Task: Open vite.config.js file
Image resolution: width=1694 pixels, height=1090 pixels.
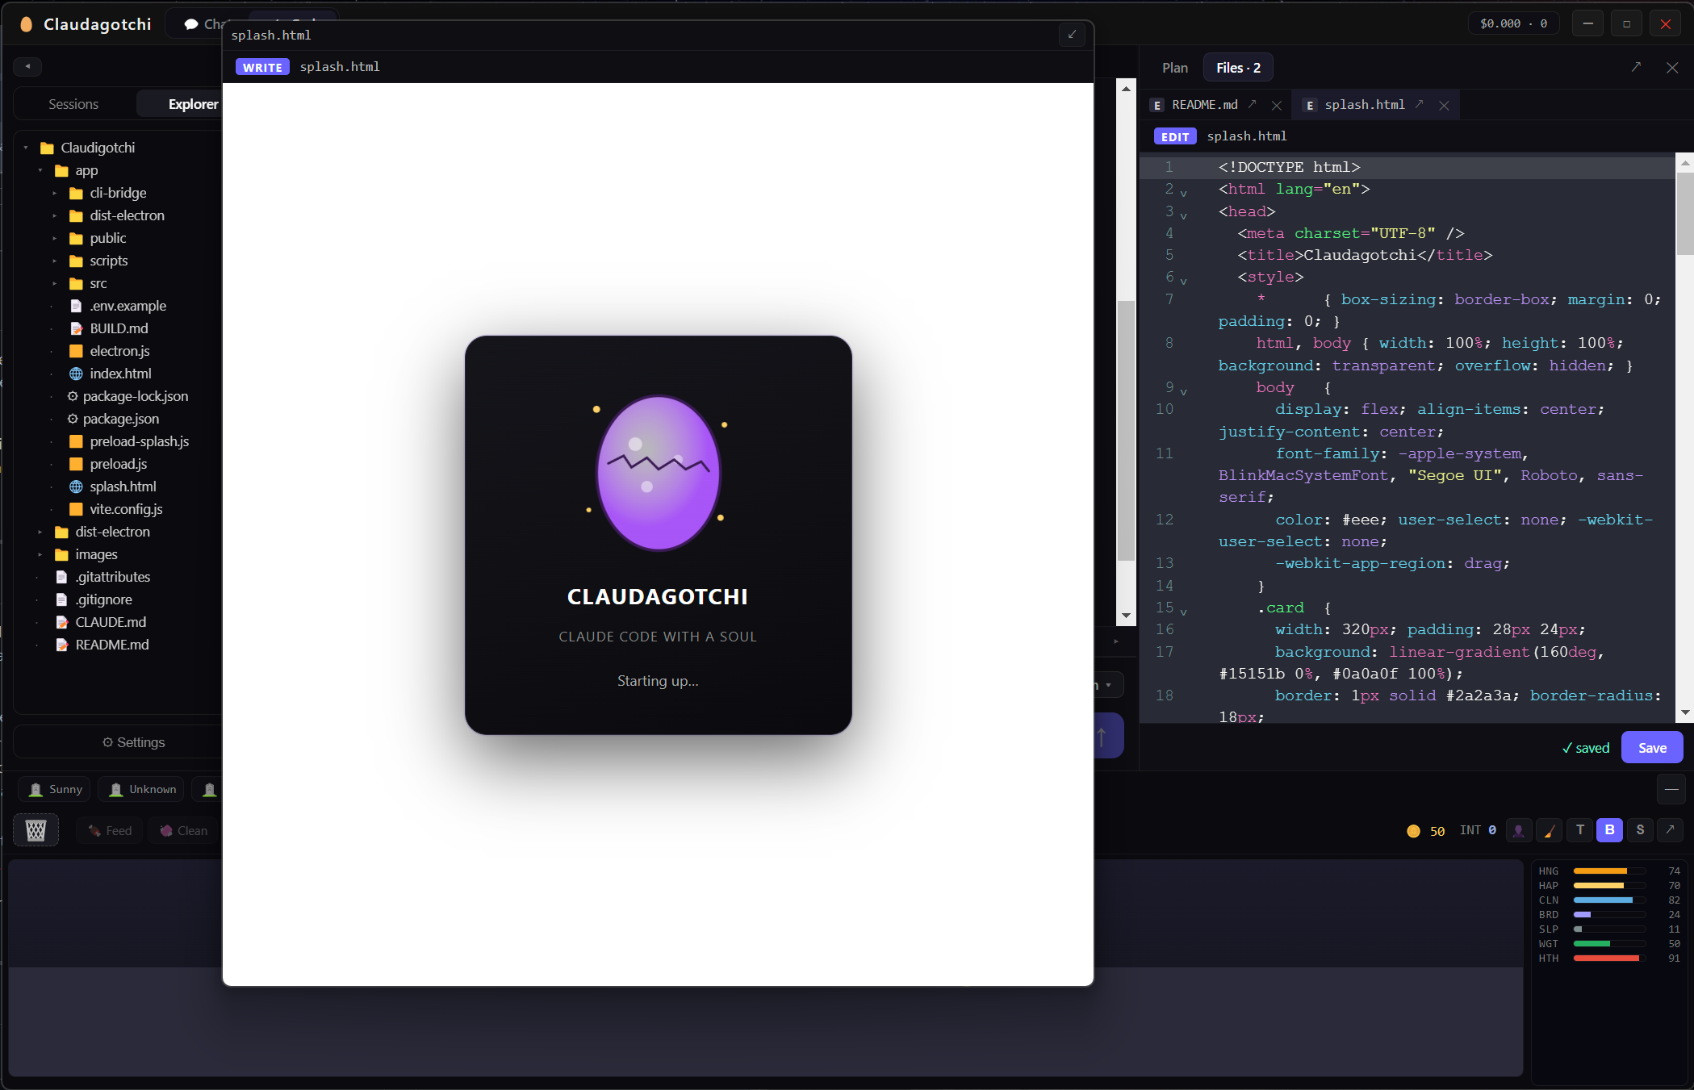Action: click(x=126, y=509)
